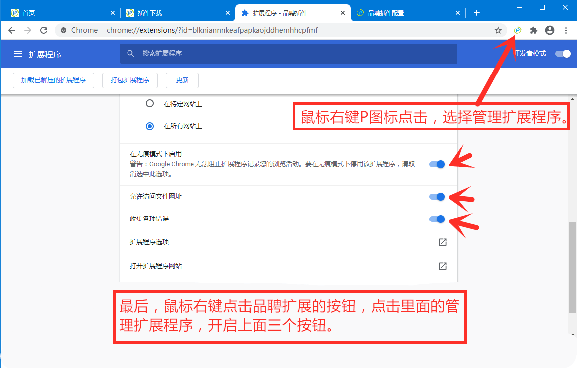
Task: Click the site info icon in address bar
Action: 63,30
